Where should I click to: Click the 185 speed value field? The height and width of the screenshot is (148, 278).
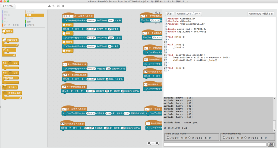(108, 69)
